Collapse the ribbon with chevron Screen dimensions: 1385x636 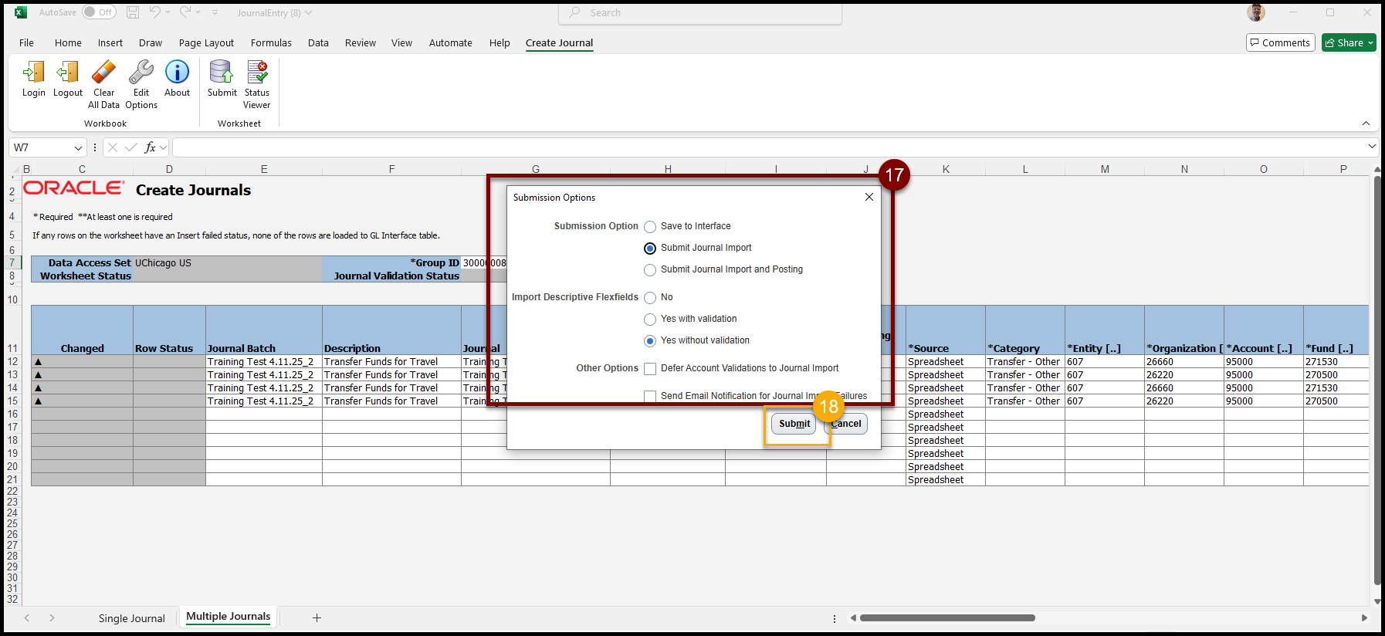1366,123
